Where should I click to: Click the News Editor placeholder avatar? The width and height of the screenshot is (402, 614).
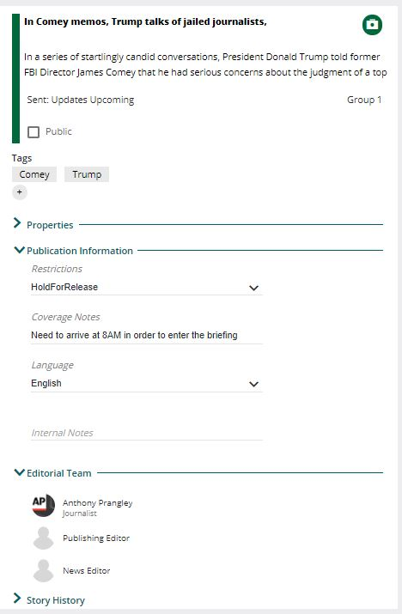point(43,570)
